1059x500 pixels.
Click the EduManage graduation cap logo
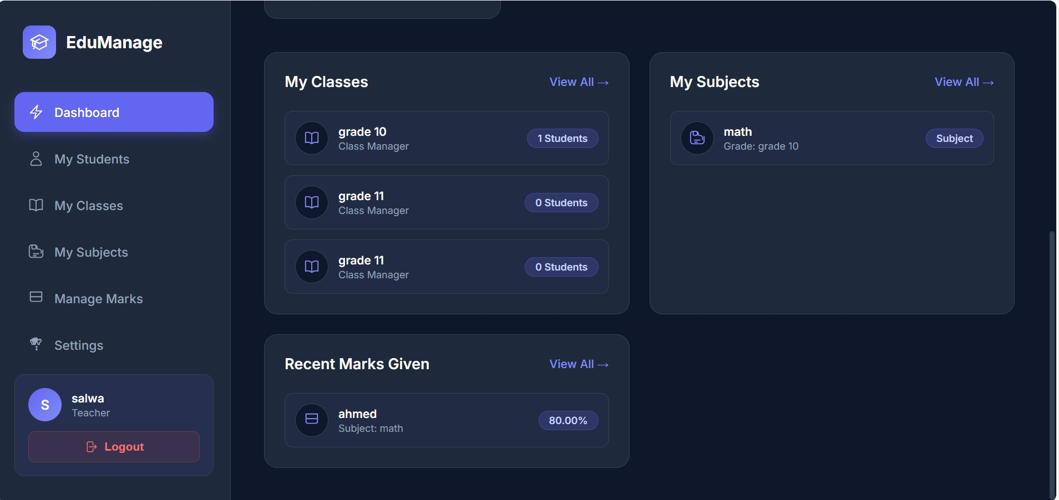(39, 42)
